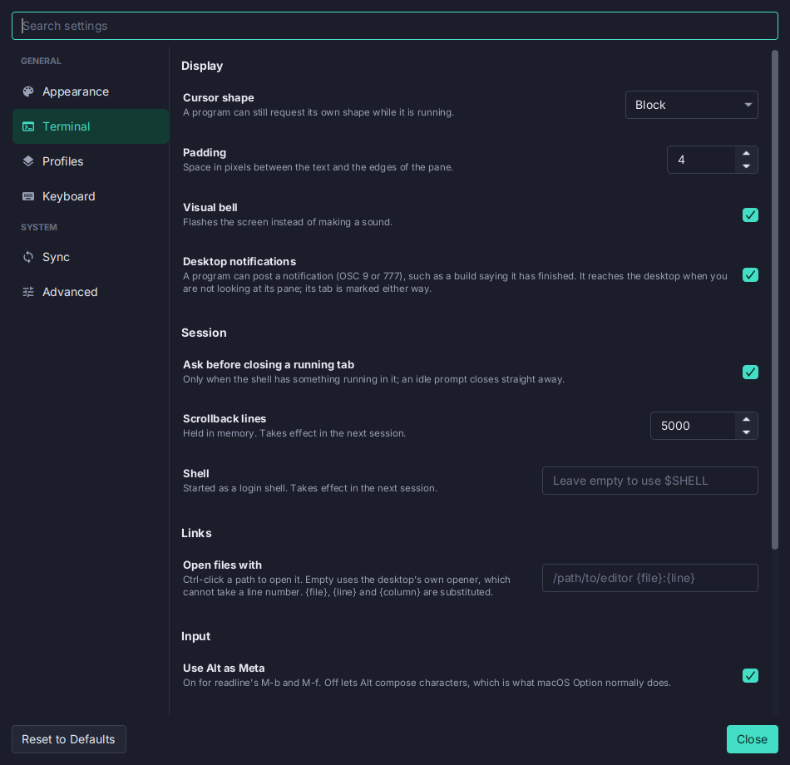Focus the Shell path input field
The width and height of the screenshot is (790, 765).
[x=650, y=481]
